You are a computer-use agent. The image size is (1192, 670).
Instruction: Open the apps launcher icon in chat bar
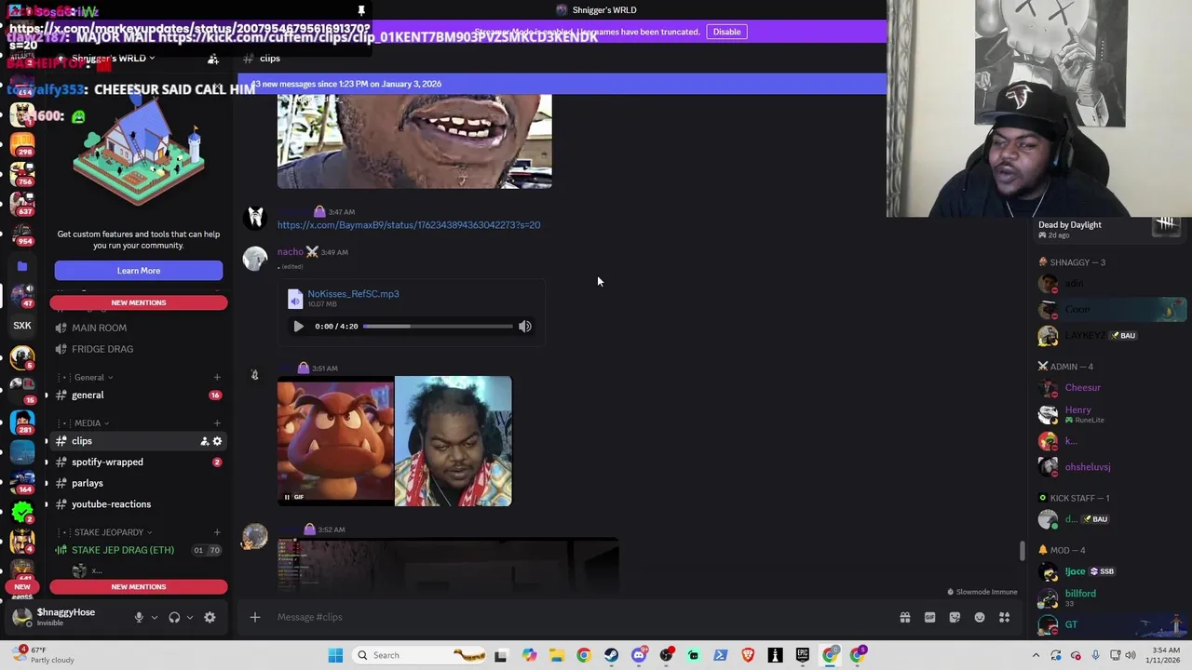(1005, 617)
